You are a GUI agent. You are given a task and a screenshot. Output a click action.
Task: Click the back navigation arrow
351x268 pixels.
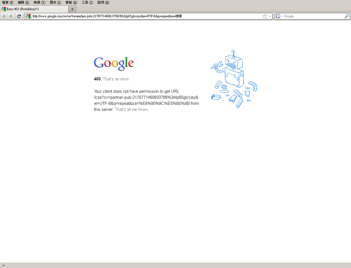click(4, 16)
